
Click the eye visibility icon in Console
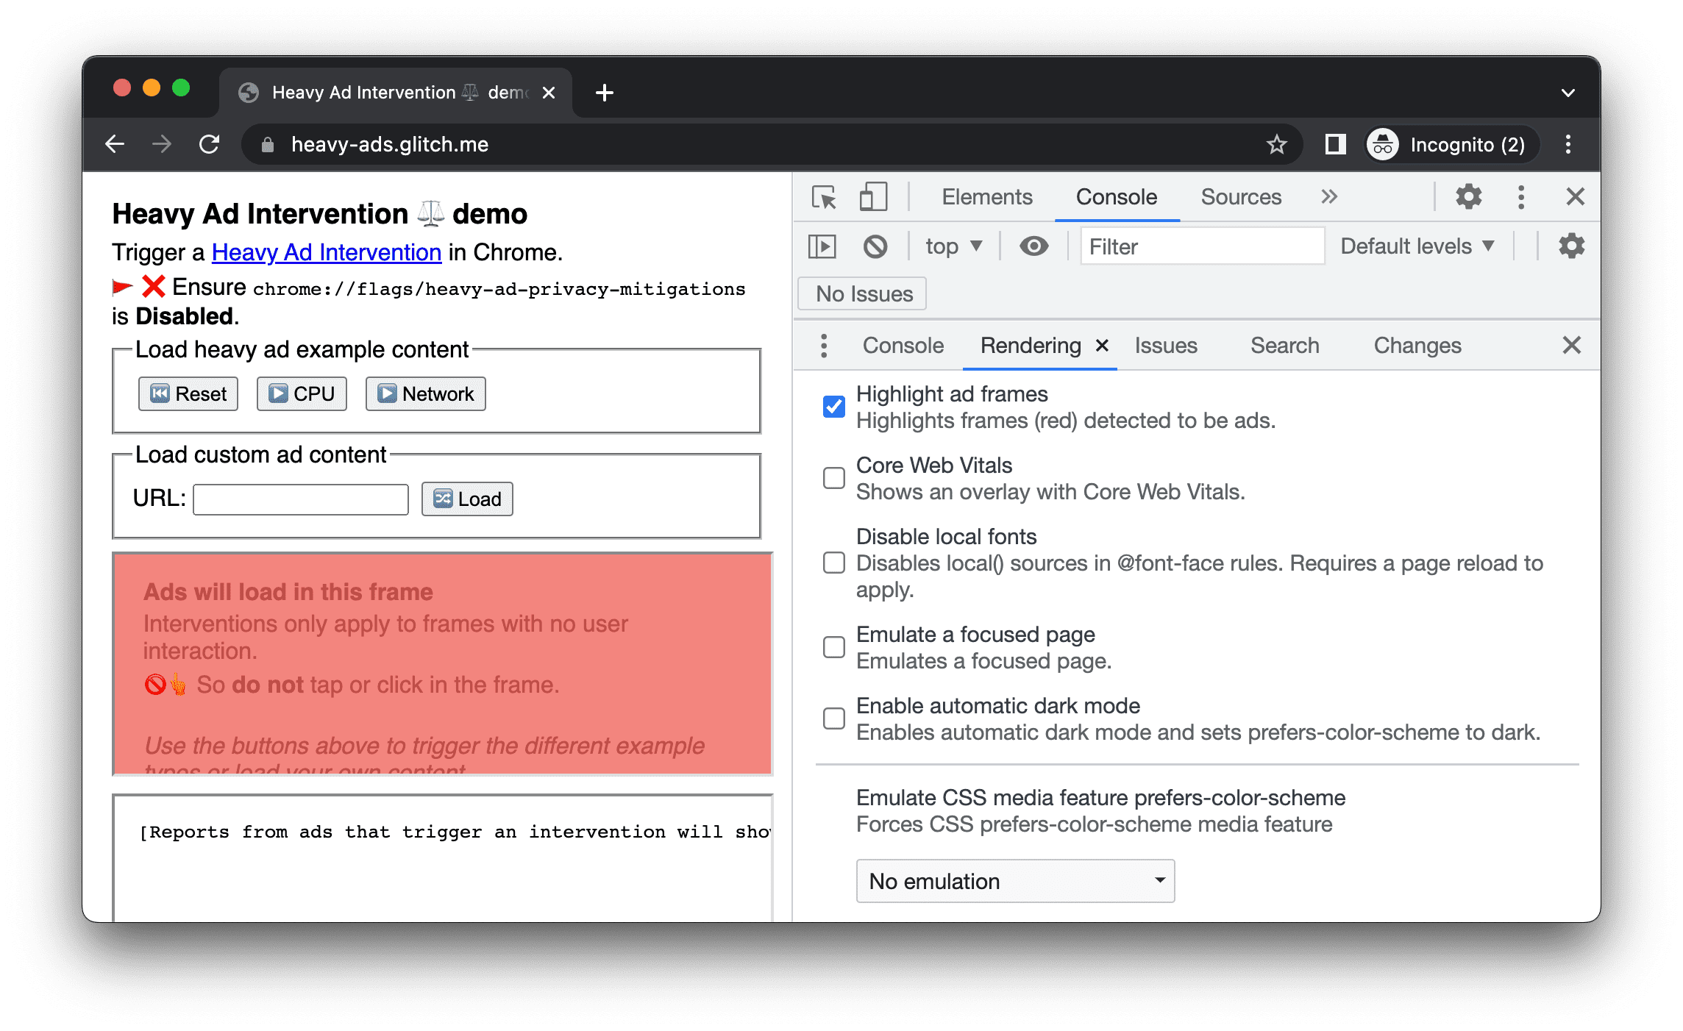point(1033,248)
